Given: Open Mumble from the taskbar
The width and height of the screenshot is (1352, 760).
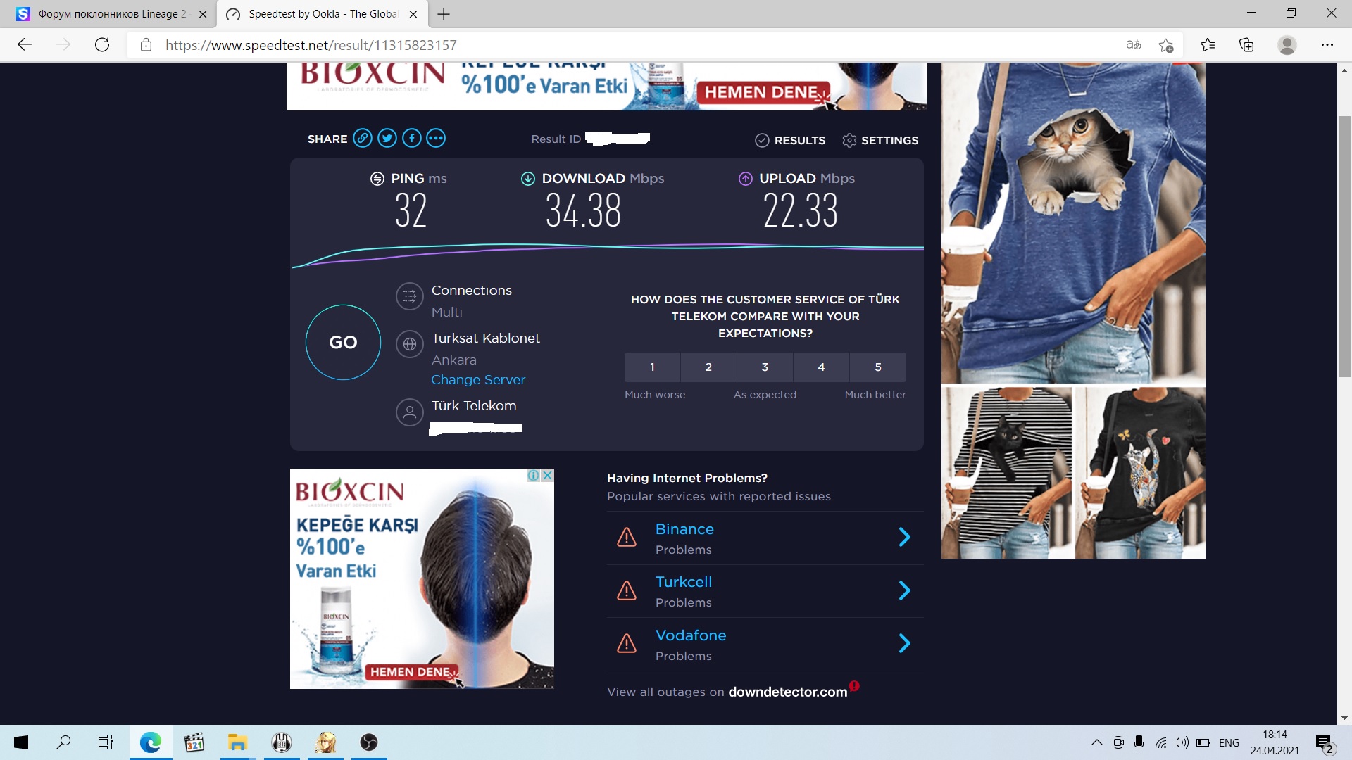Looking at the screenshot, I should [281, 742].
